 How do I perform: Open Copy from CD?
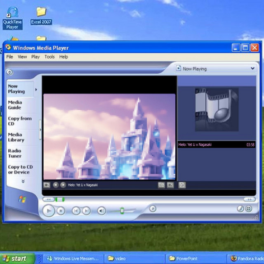pyautogui.click(x=20, y=121)
